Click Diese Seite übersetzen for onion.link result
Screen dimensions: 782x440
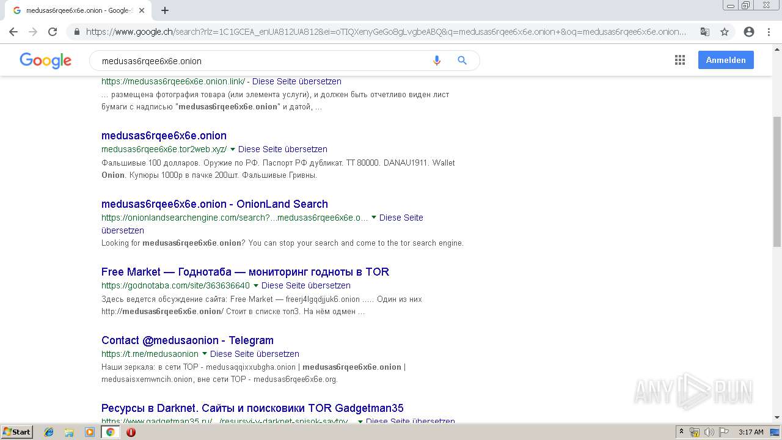(297, 81)
